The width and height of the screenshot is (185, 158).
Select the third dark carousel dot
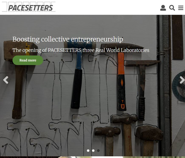click(98, 151)
